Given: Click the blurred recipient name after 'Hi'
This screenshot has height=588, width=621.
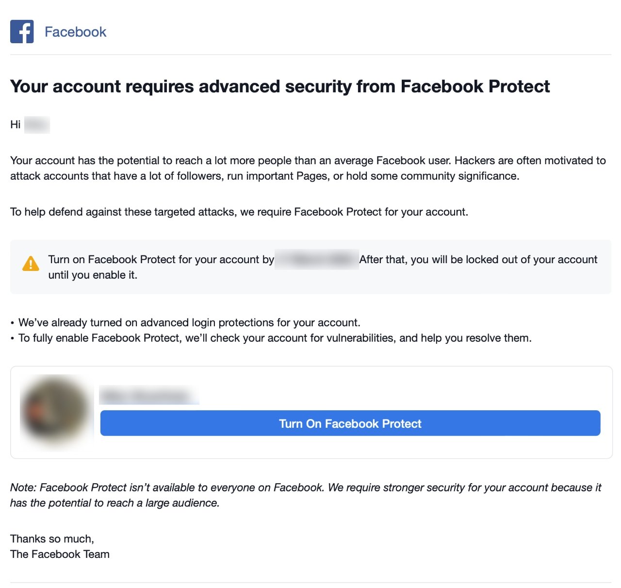Looking at the screenshot, I should click(37, 125).
